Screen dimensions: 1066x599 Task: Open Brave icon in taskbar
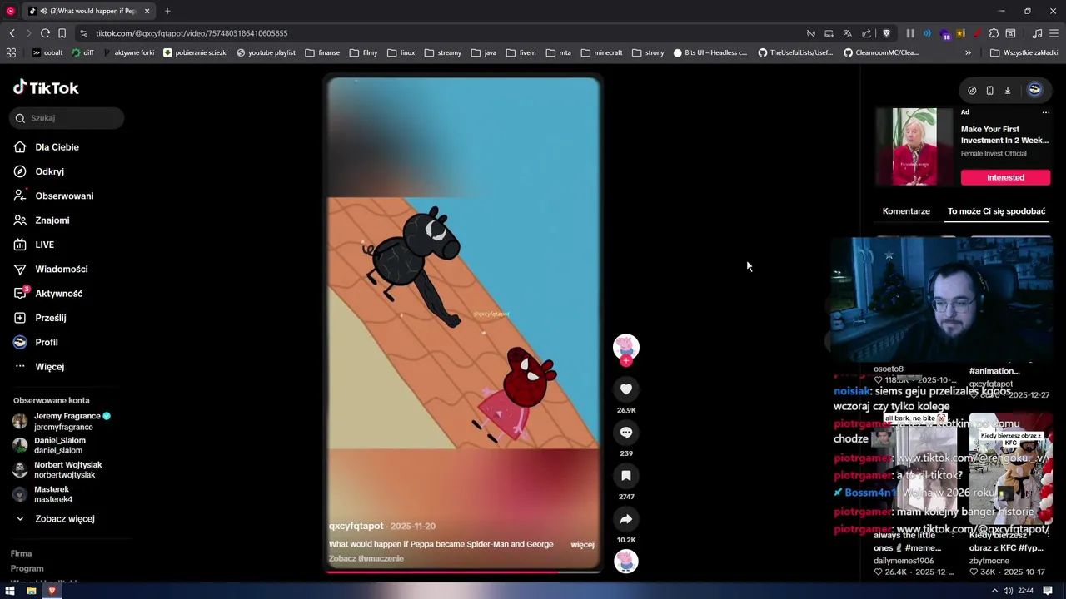click(52, 591)
